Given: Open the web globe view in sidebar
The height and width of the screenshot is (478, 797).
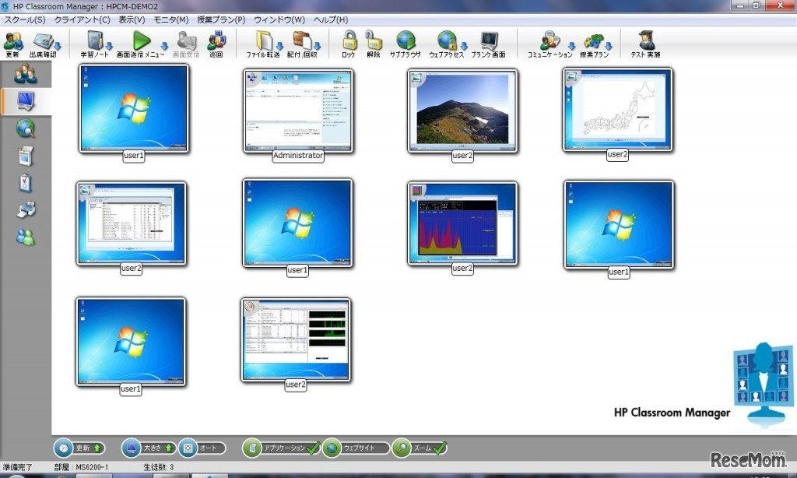Looking at the screenshot, I should (26, 128).
